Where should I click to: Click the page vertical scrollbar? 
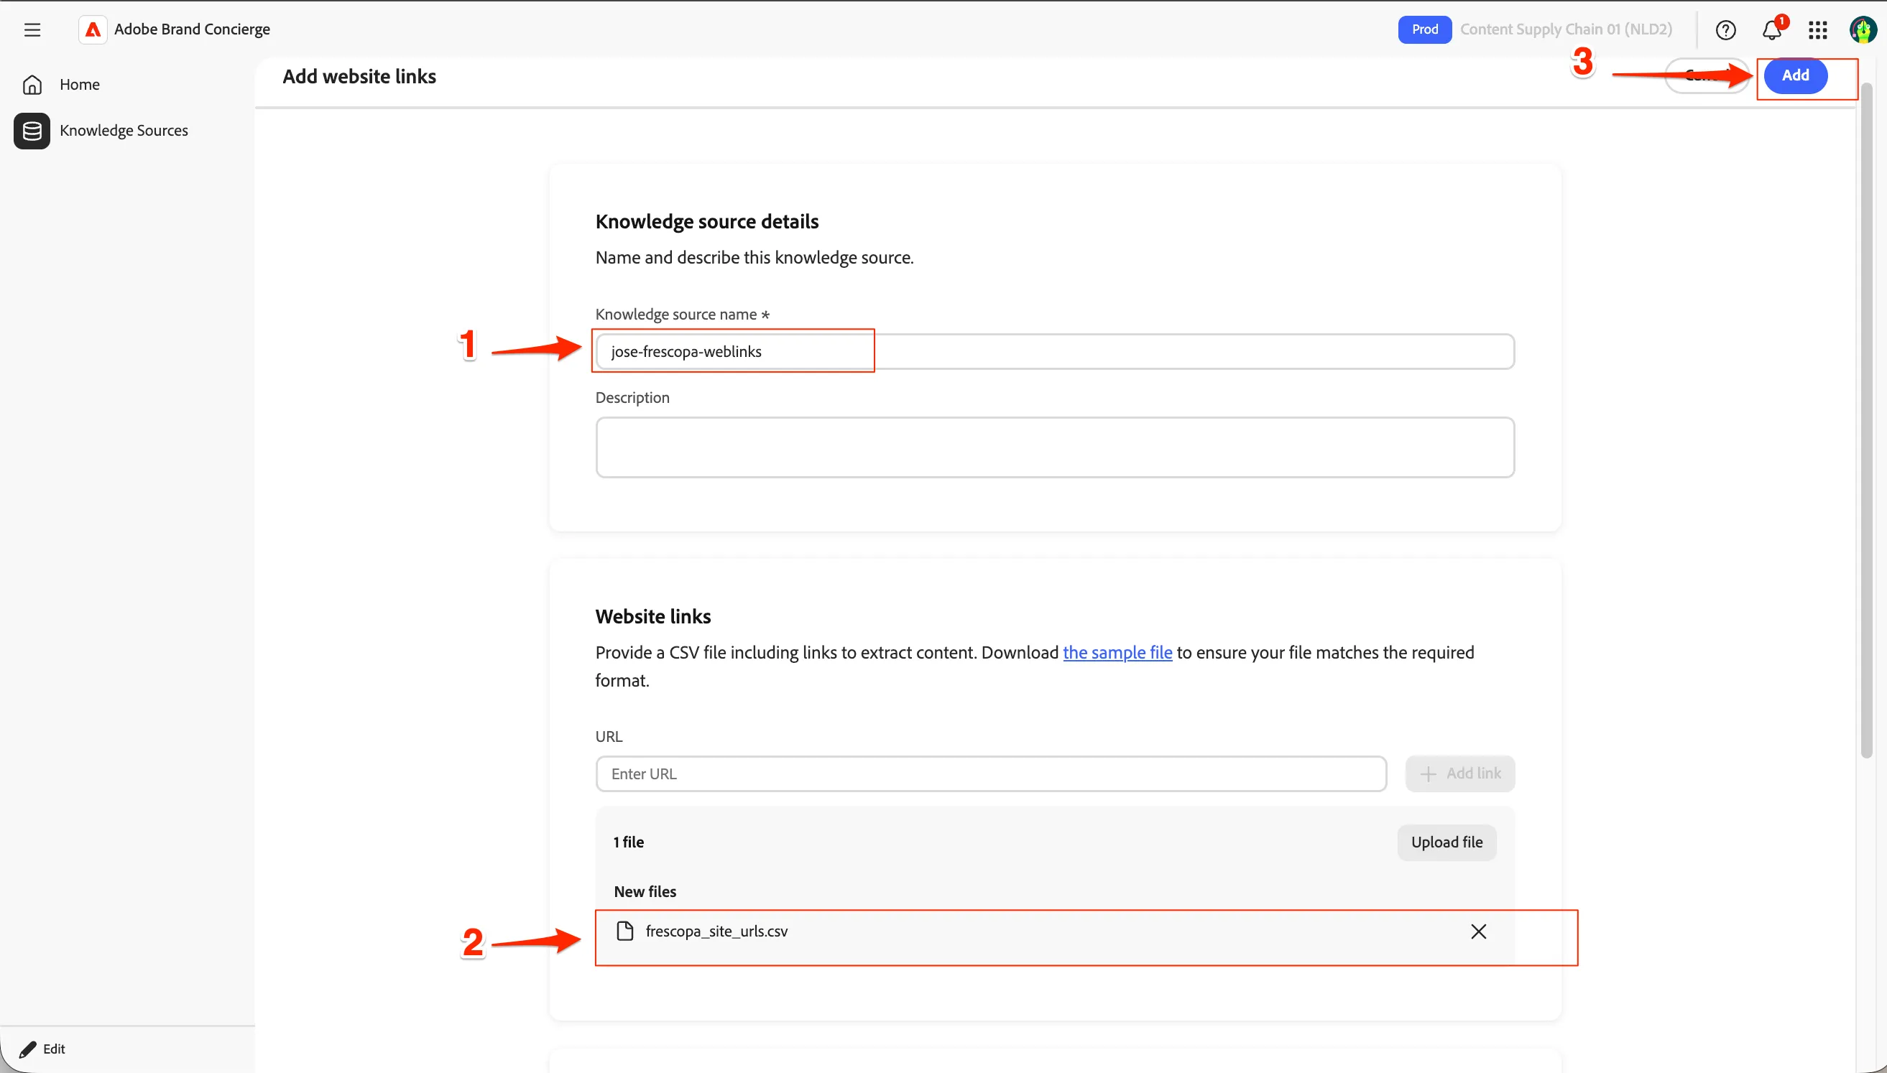pyautogui.click(x=1866, y=420)
